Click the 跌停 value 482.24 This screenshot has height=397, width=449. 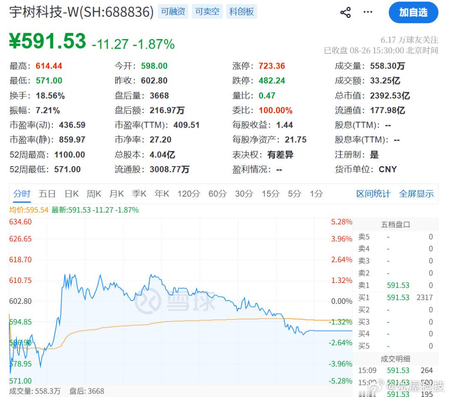pos(272,81)
